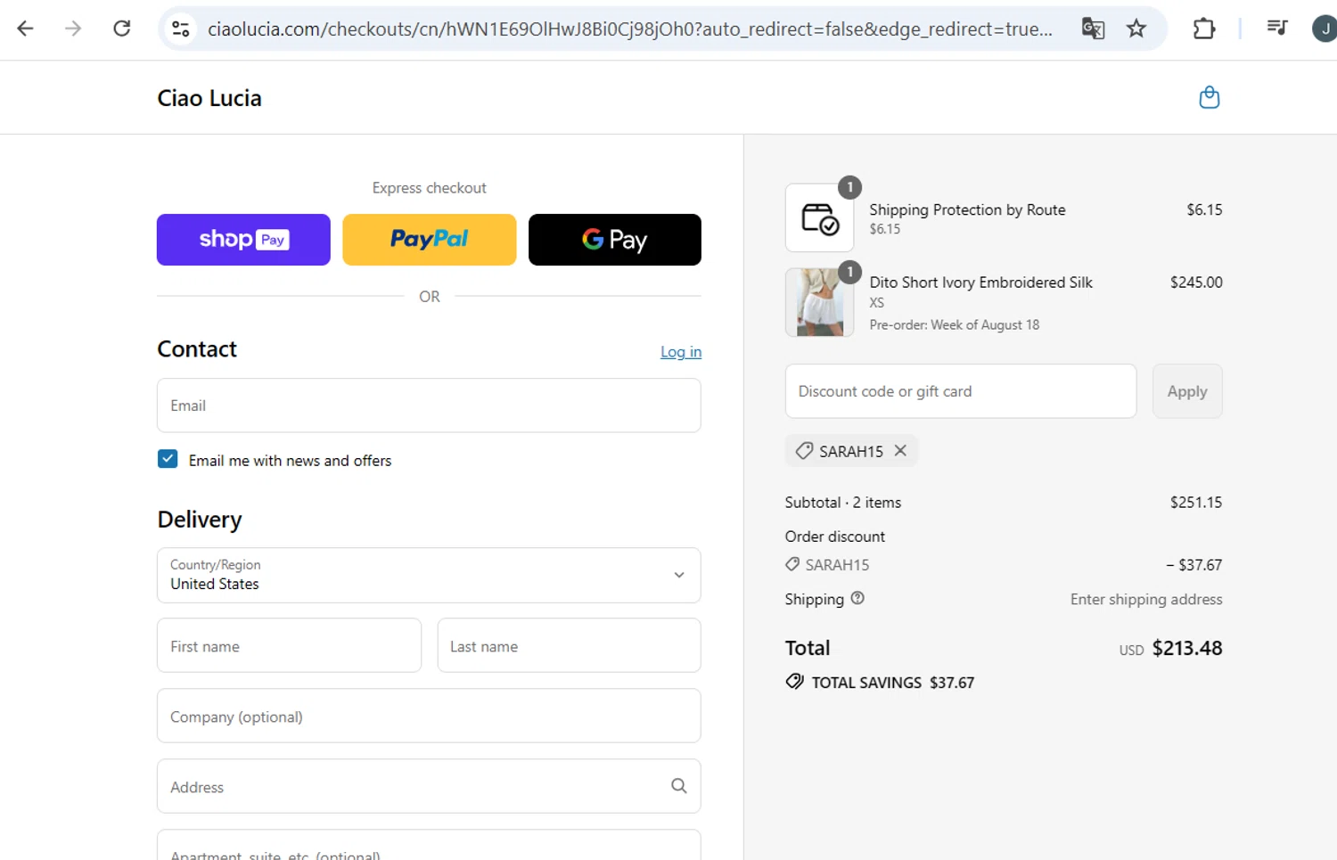Viewport: 1337px width, 860px height.
Task: Open the browser extensions puzzle icon
Action: point(1204,29)
